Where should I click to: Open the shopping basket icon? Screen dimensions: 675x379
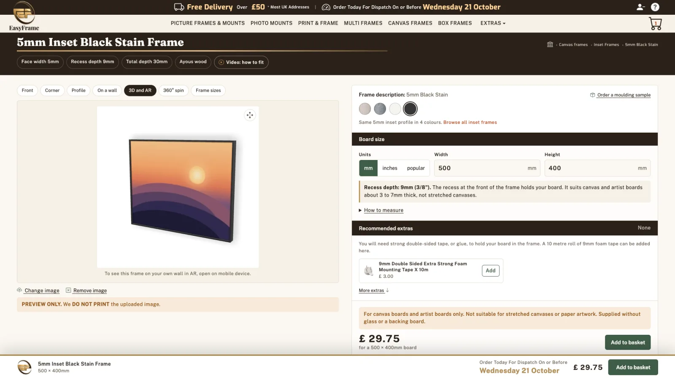tap(655, 24)
